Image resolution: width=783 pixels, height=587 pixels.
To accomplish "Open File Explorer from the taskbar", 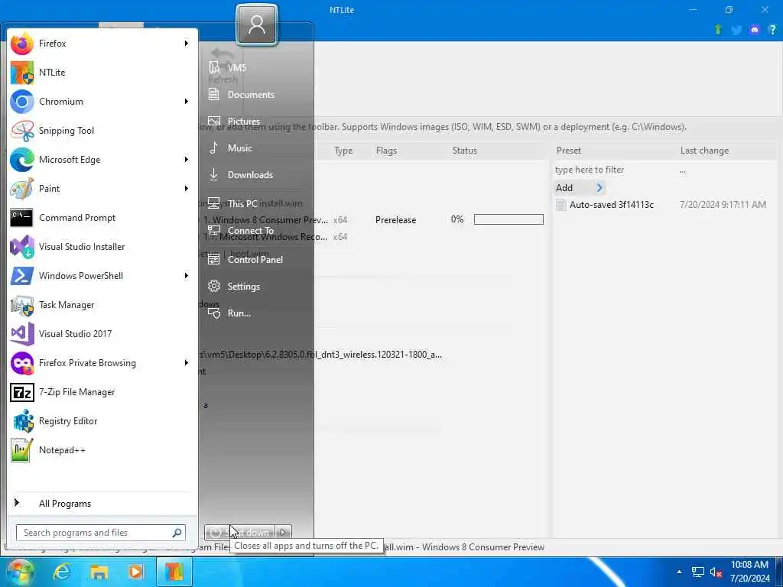I will tap(99, 572).
